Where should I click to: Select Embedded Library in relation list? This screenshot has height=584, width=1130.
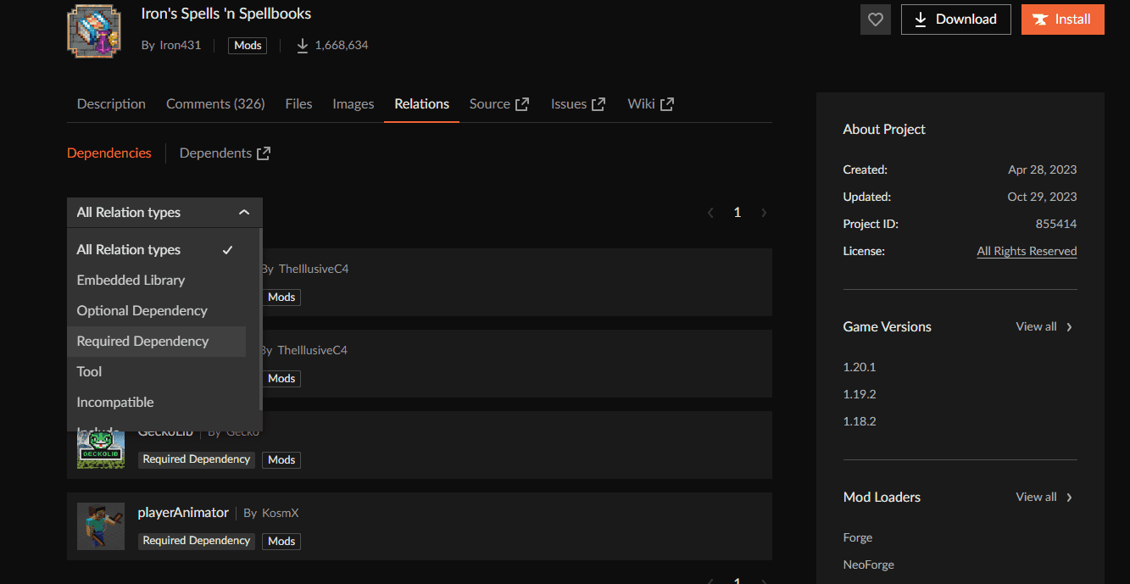(x=131, y=281)
